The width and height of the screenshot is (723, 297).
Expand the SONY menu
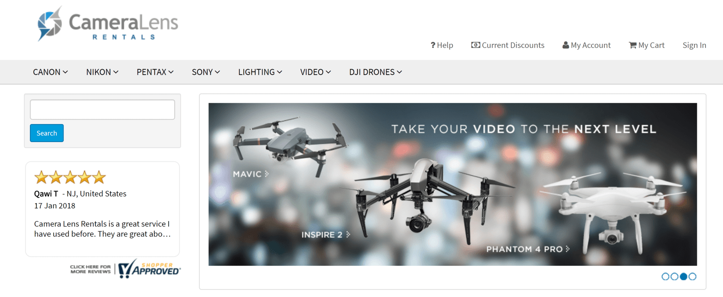[x=206, y=72]
